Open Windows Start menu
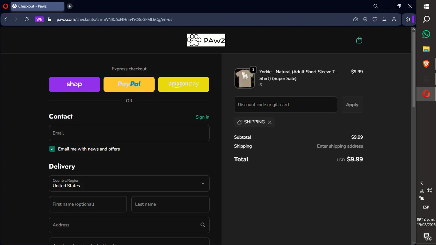Viewport: 436px width, 245px height. 426,6
